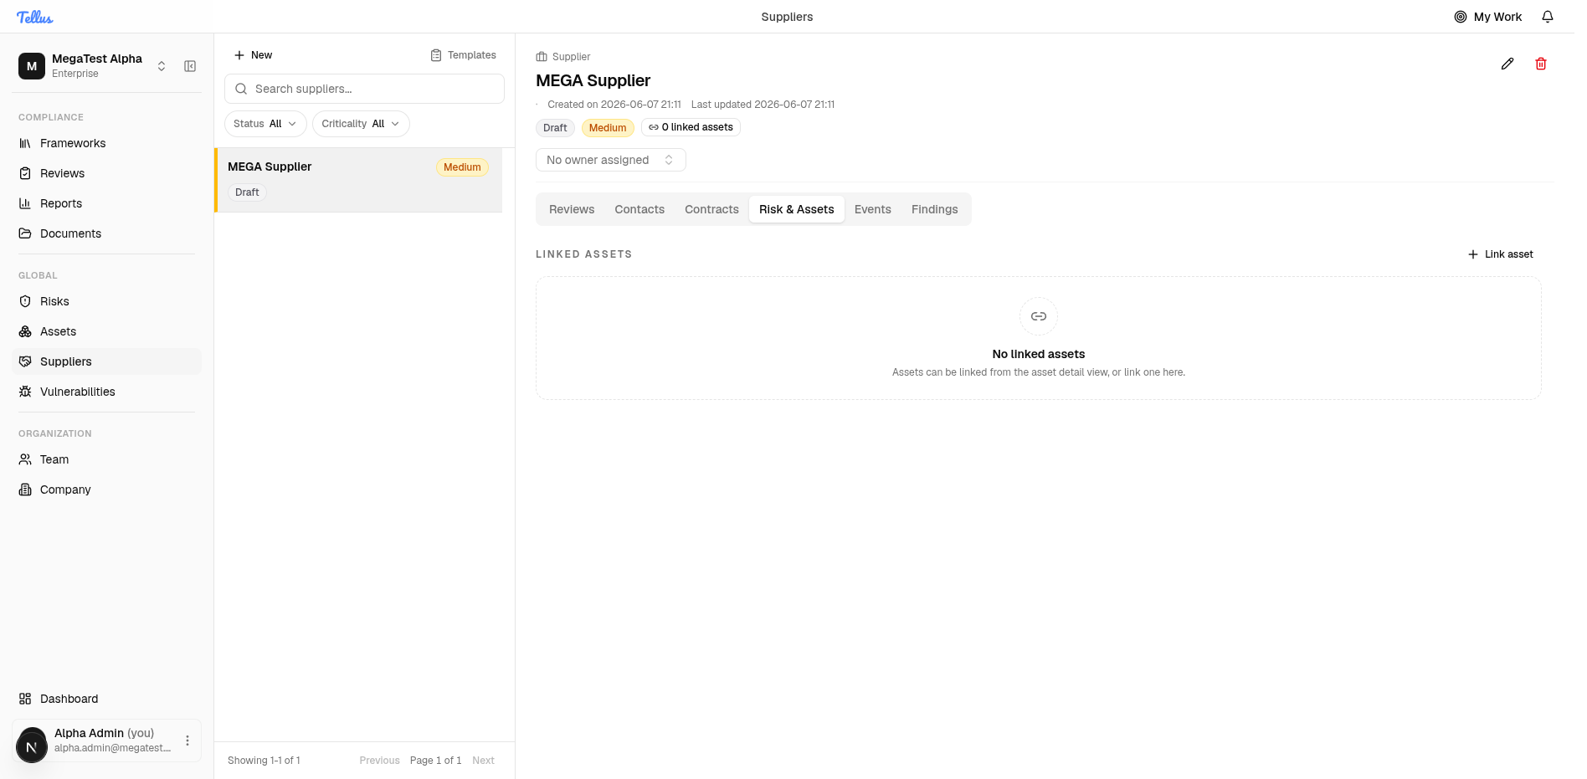Expand the MegaTest Alpha workspace switcher
The image size is (1587, 779).
point(162,66)
